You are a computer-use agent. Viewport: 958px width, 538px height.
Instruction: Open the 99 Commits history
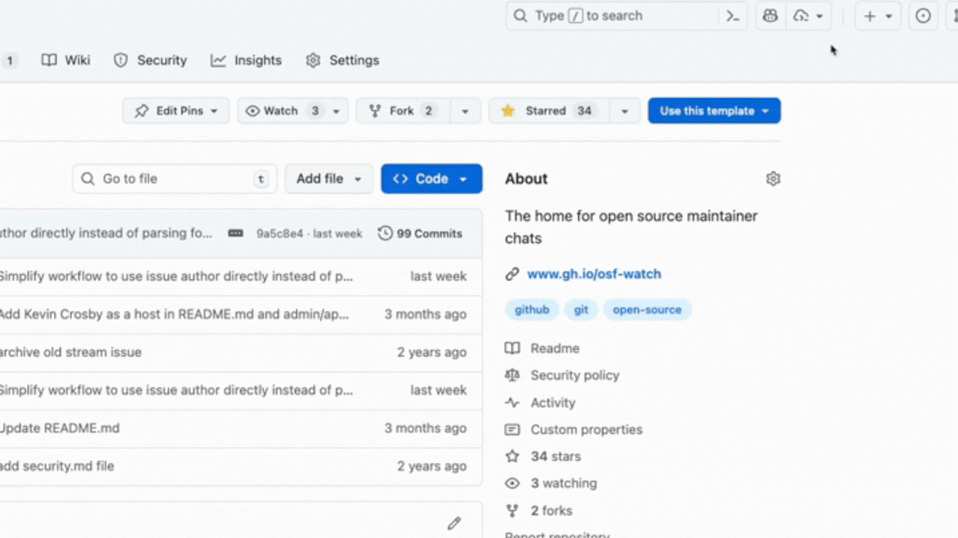420,233
